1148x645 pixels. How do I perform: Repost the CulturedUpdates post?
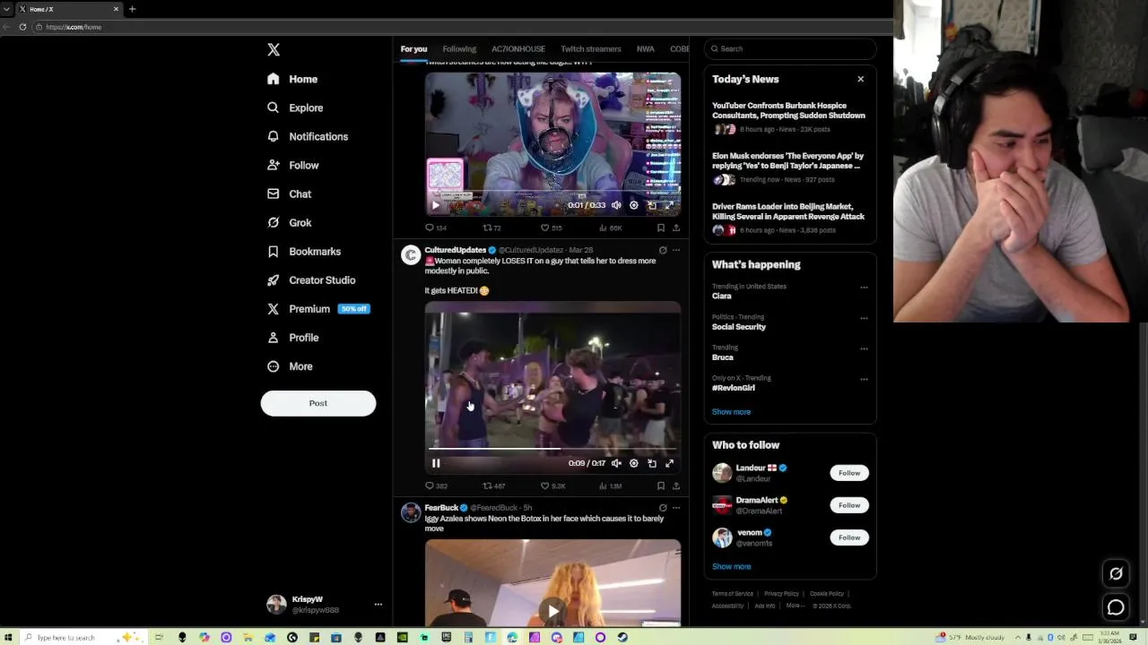(494, 486)
